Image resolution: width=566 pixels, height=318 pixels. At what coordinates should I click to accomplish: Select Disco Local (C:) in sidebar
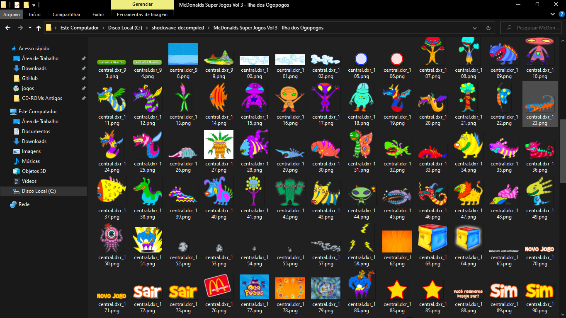[43, 191]
